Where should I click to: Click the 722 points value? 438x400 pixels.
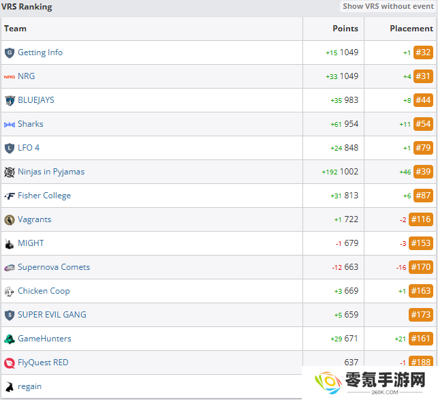(351, 219)
